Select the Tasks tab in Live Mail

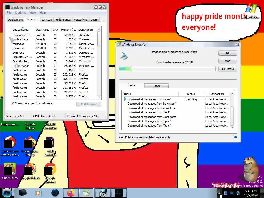(131, 85)
